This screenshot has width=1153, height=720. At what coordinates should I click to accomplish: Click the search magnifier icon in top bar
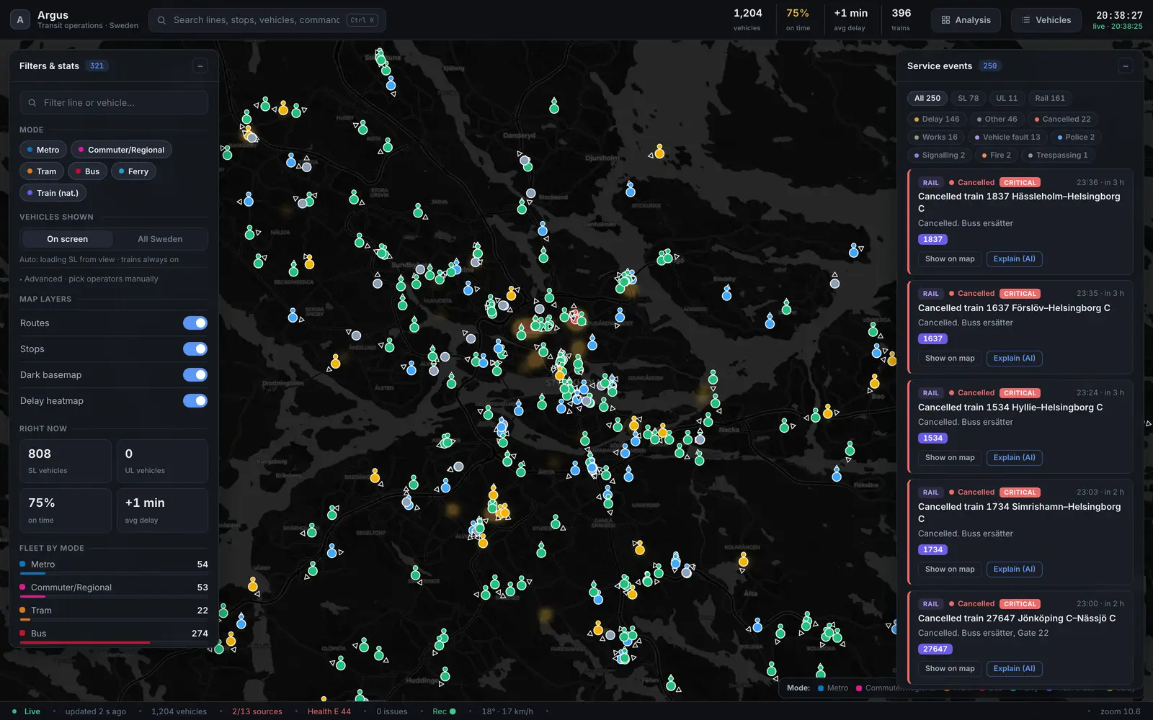point(161,20)
